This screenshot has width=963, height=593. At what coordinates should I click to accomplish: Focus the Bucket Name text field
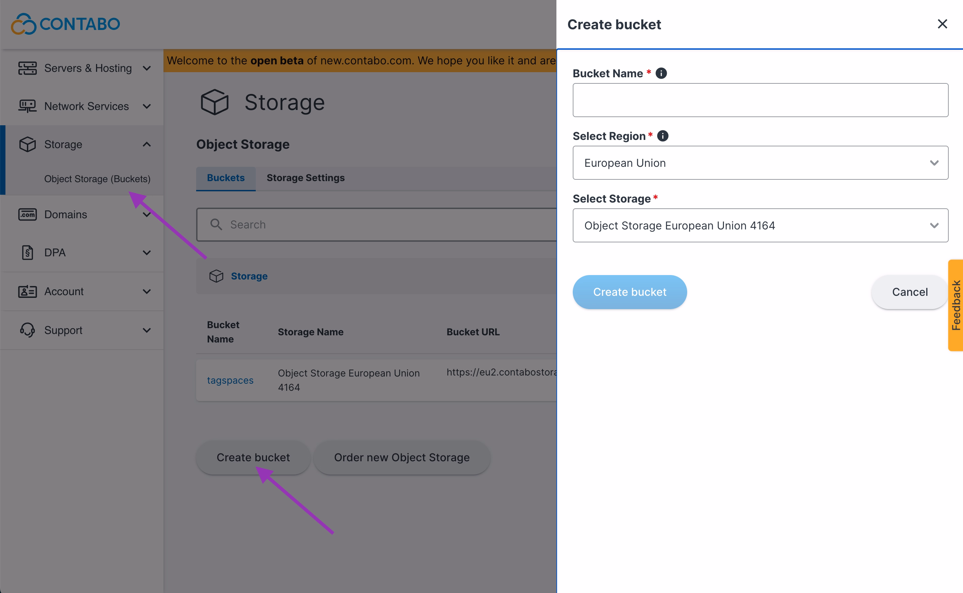point(760,100)
